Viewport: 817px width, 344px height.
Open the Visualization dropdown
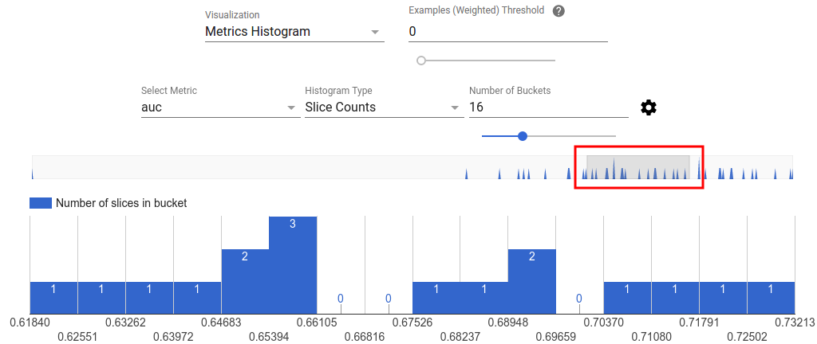click(x=294, y=32)
